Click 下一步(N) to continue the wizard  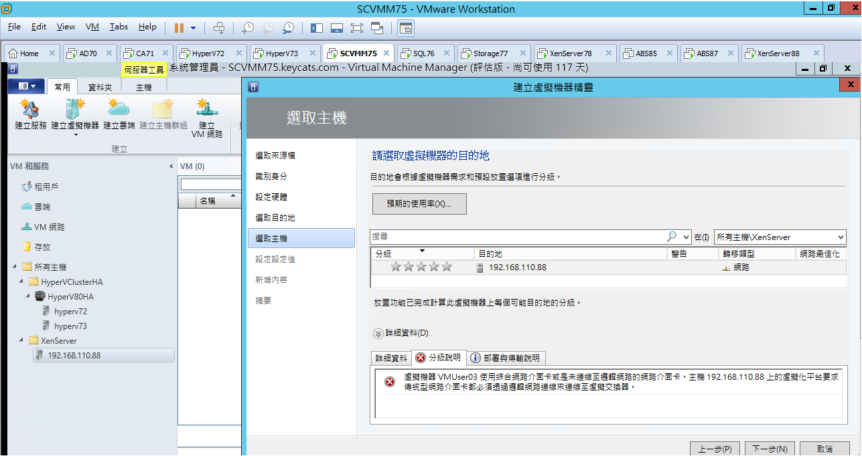coord(770,449)
